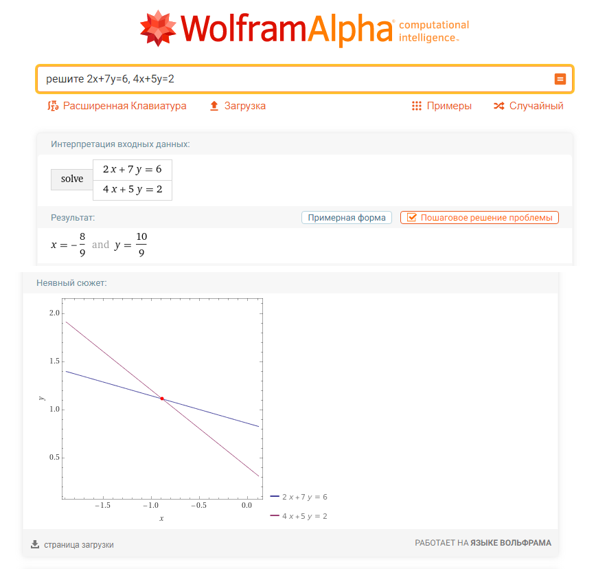Click the extended keyboard icon
The image size is (596, 569).
click(53, 106)
